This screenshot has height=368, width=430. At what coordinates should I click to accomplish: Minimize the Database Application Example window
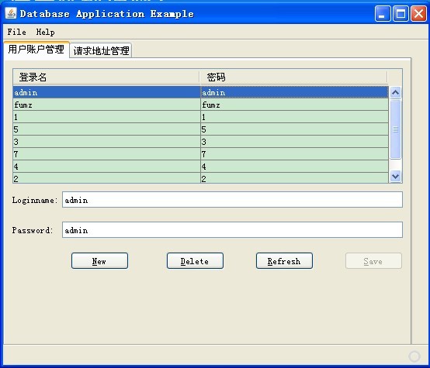(383, 13)
